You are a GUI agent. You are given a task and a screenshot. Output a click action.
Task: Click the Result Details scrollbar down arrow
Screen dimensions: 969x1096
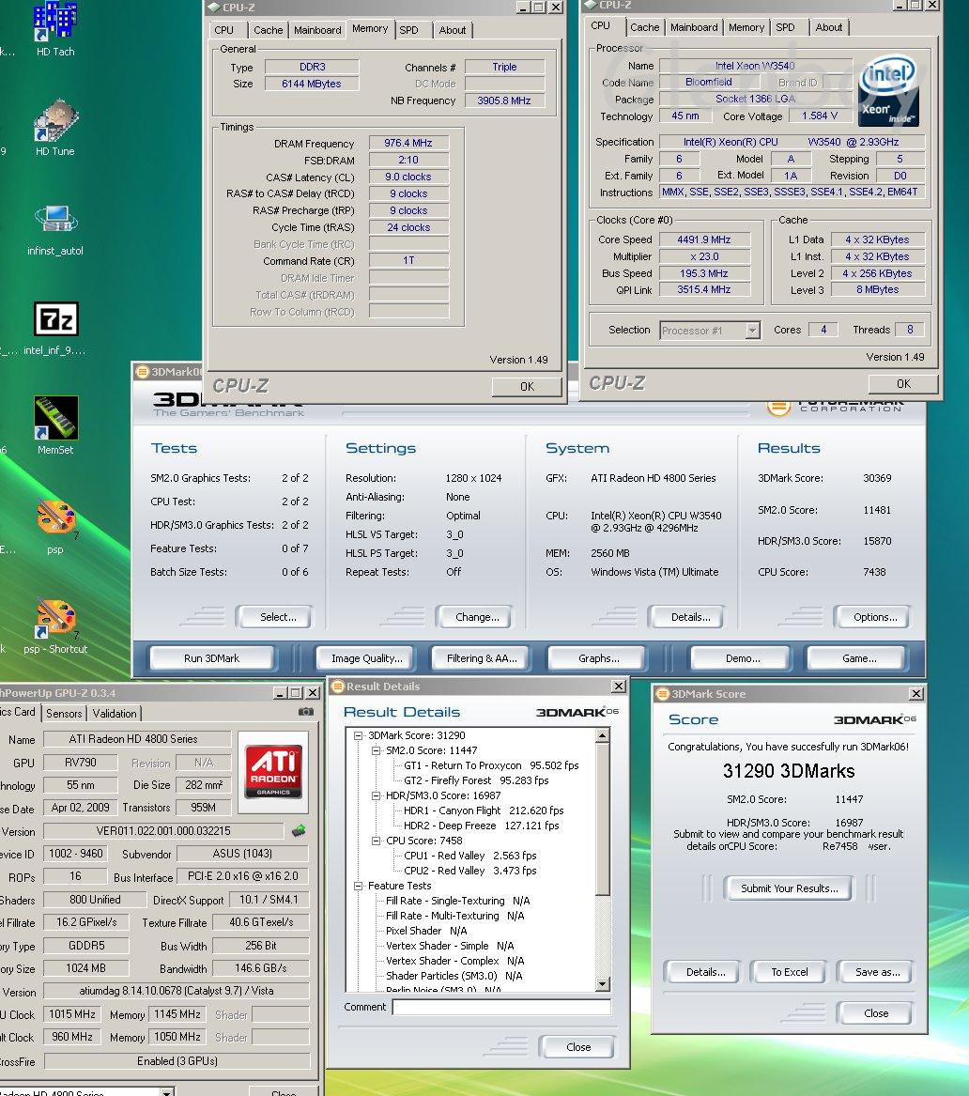point(603,983)
